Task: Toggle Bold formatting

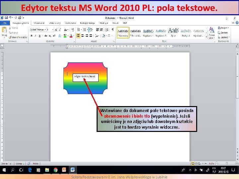Action: 32,36
